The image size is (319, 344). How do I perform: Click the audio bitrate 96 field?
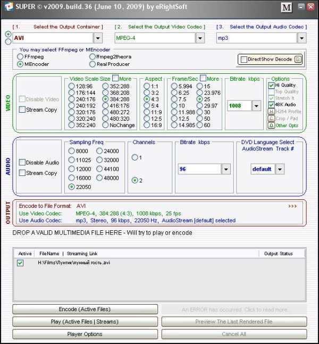click(200, 169)
